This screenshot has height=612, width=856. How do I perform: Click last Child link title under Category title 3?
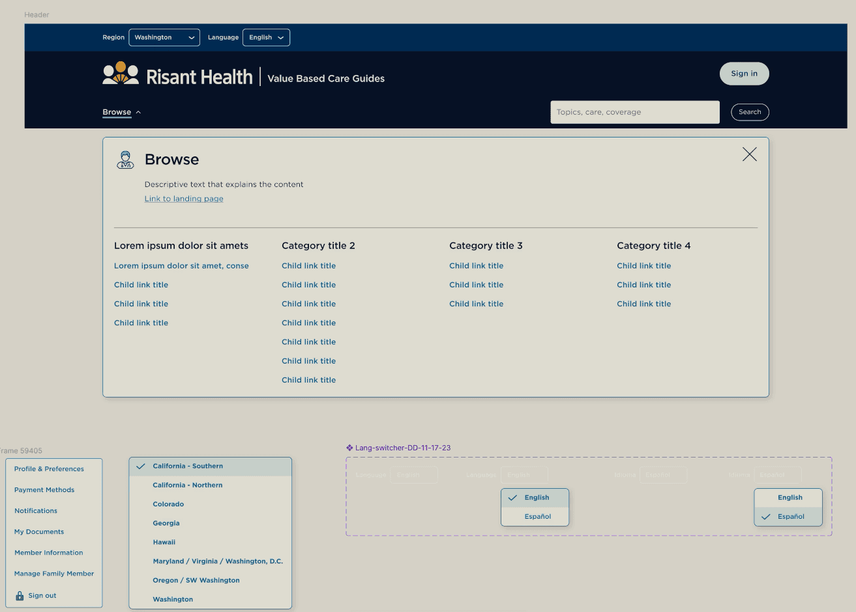tap(477, 304)
